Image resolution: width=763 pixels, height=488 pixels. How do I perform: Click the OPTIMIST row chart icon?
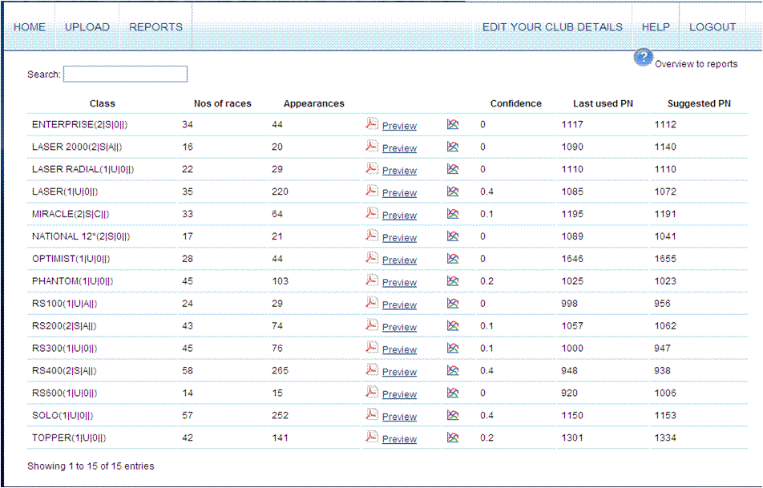(x=453, y=258)
